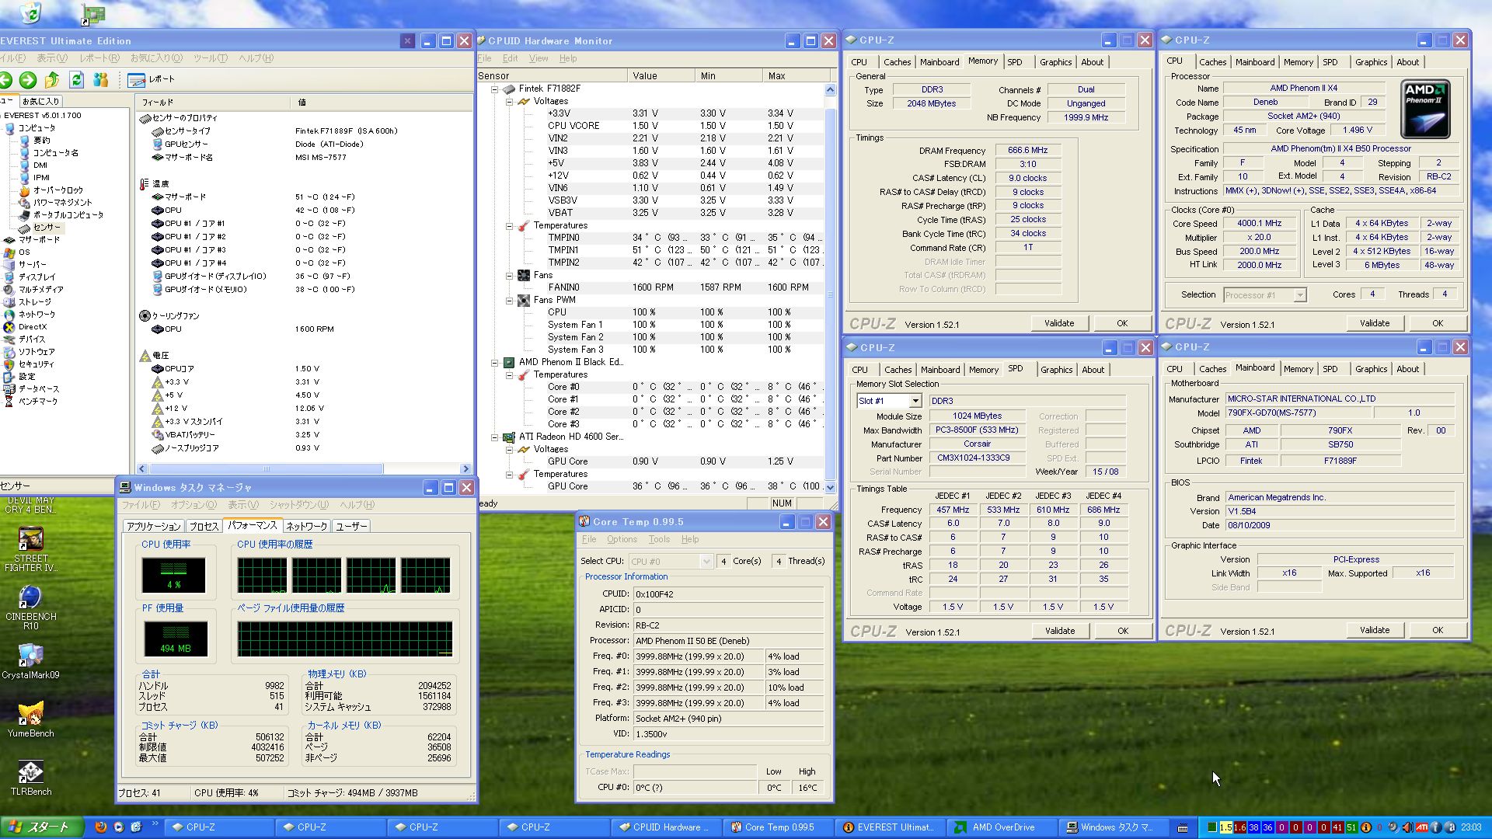Open the Tools menu in Core Temp

658,539
